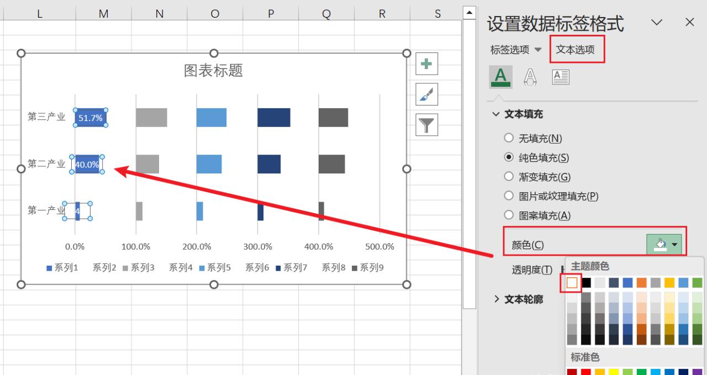Select the gray 第三产业 bar of 系列3
Screen dimensions: 707x375
[x=151, y=118]
